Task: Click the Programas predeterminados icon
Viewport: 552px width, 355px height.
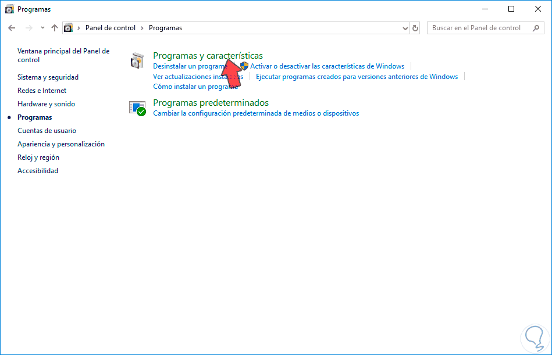Action: 137,108
